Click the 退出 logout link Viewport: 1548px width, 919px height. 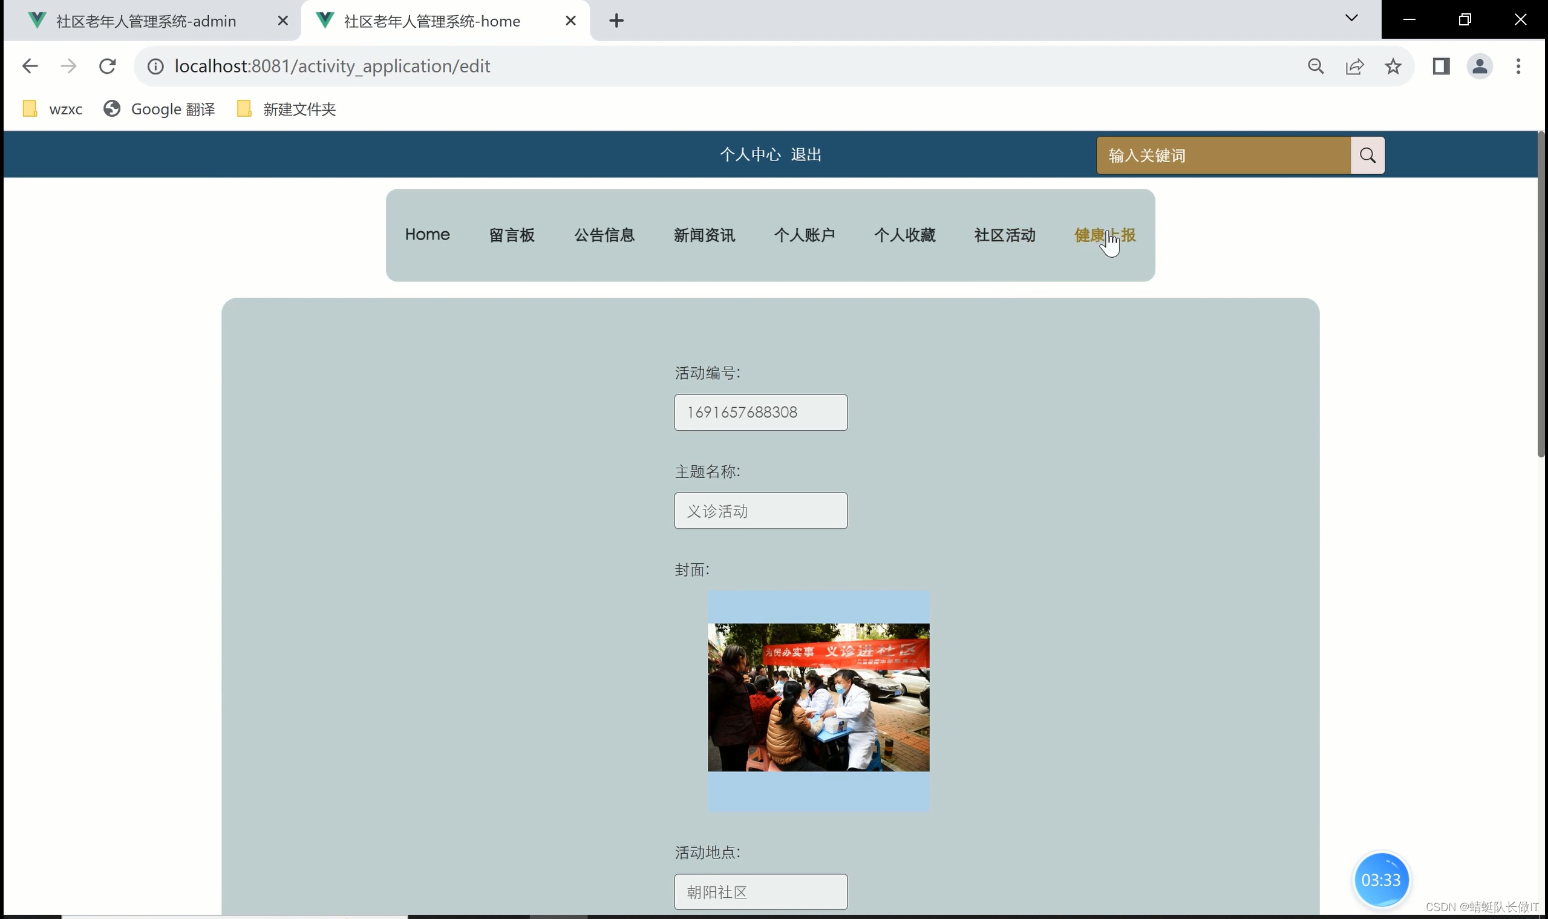tap(806, 155)
